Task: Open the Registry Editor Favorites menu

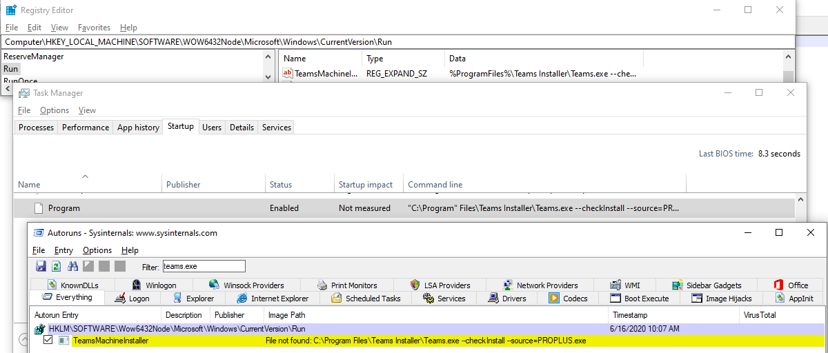Action: click(x=94, y=28)
